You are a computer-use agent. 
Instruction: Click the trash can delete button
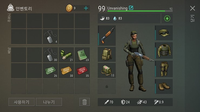click(x=84, y=102)
